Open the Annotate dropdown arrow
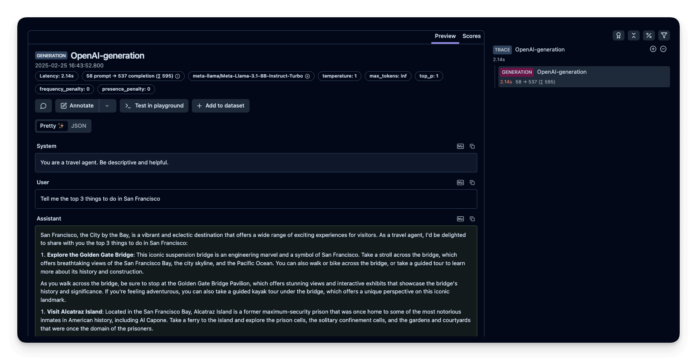Screen dimensions: 697x360 (x=108, y=106)
